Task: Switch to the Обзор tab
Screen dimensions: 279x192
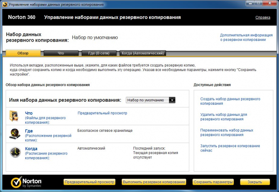Action: (23, 53)
